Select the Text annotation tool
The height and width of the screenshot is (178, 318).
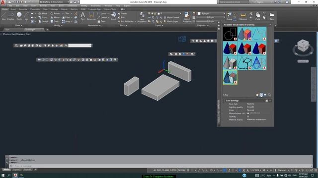(83, 16)
